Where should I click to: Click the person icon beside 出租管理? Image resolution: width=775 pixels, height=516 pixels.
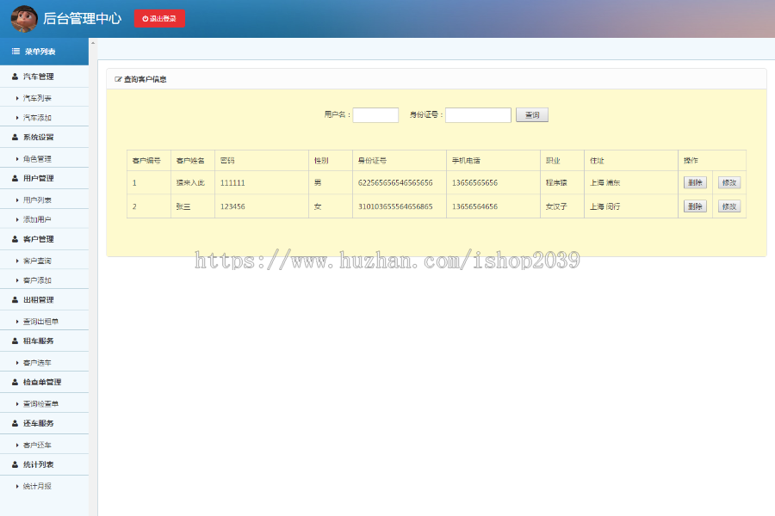click(15, 300)
